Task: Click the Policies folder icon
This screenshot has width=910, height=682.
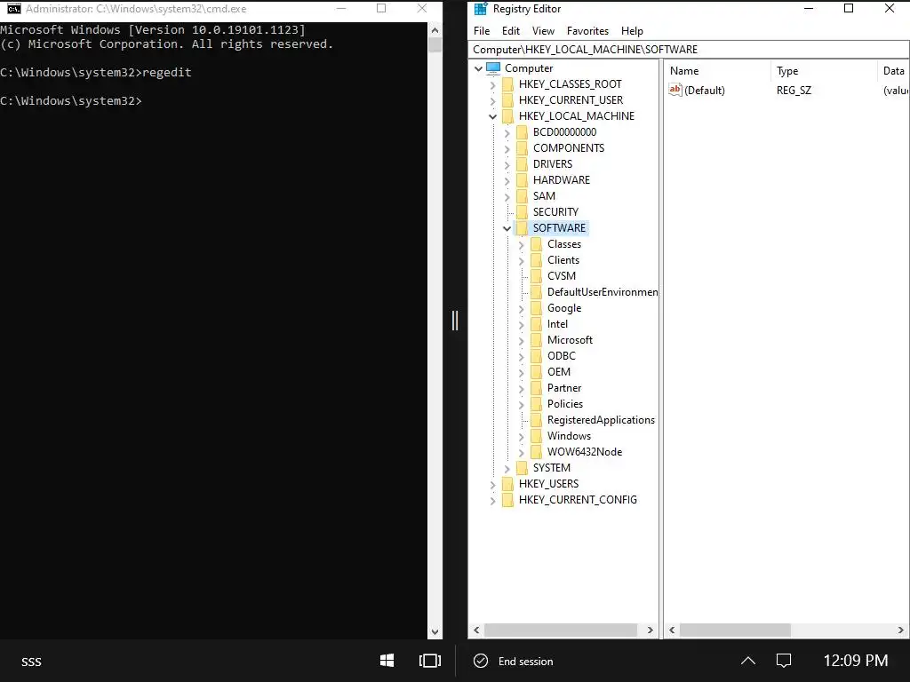Action: tap(536, 404)
